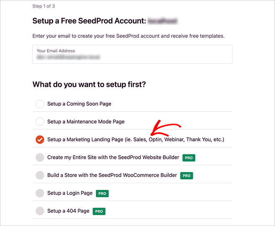Click PRO badge next to 404 Page
275x226 pixels.
click(99, 211)
